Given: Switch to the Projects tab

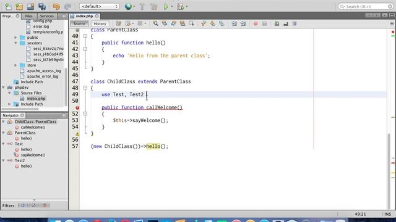Looking at the screenshot, I should (11, 16).
